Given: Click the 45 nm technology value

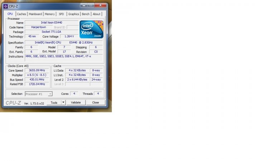Looking at the screenshot, I should click(32, 36).
